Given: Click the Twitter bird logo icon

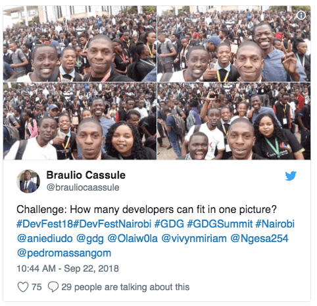Looking at the screenshot, I should pyautogui.click(x=291, y=175).
